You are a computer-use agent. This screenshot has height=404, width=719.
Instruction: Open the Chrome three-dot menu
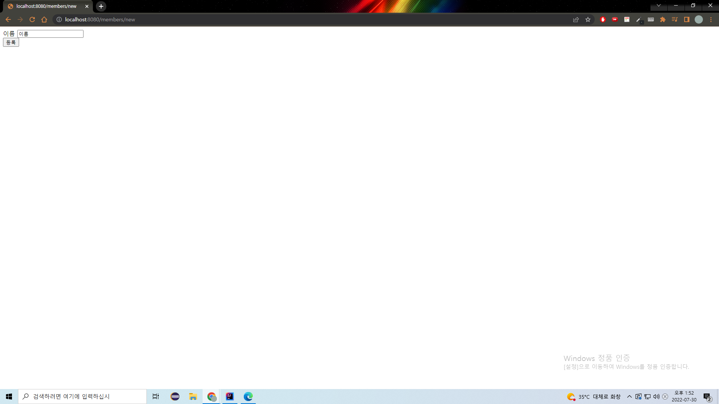coord(711,19)
